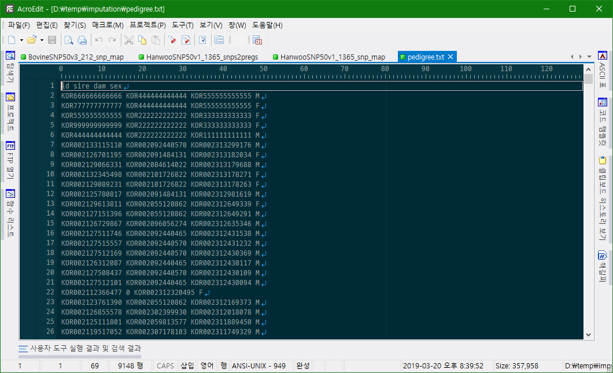Click the vertical scrollbar down arrow
The width and height of the screenshot is (613, 373).
click(588, 335)
